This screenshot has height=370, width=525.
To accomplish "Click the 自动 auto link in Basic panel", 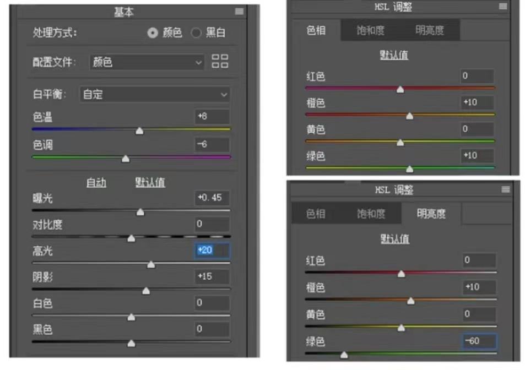I will (x=96, y=183).
